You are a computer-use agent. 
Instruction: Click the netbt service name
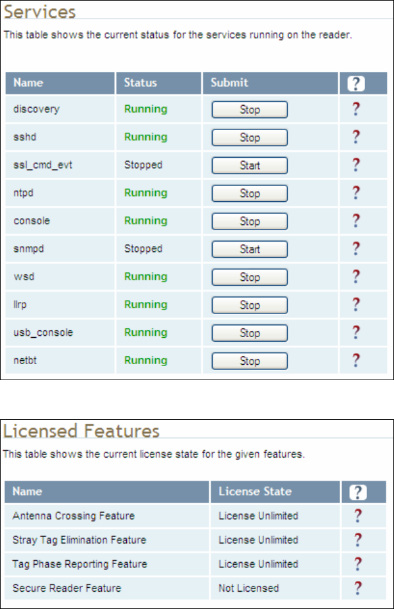tap(25, 361)
